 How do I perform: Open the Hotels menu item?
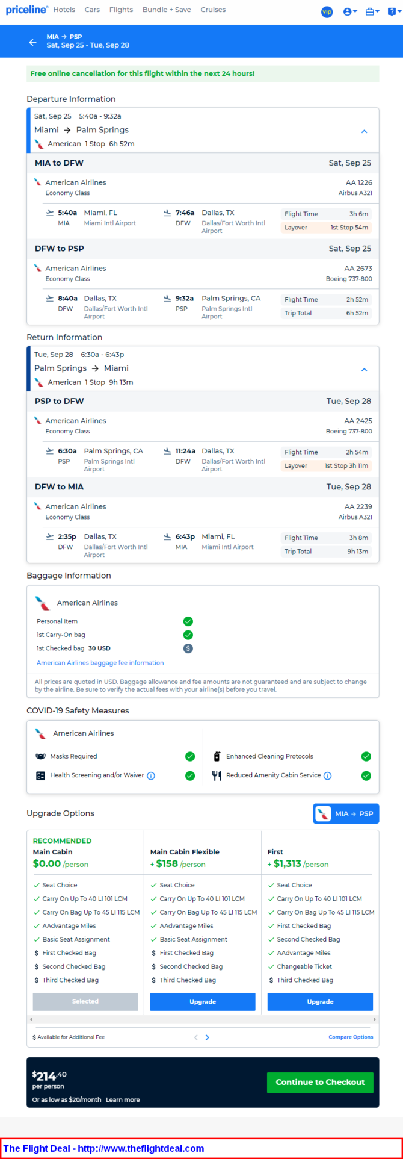[64, 10]
